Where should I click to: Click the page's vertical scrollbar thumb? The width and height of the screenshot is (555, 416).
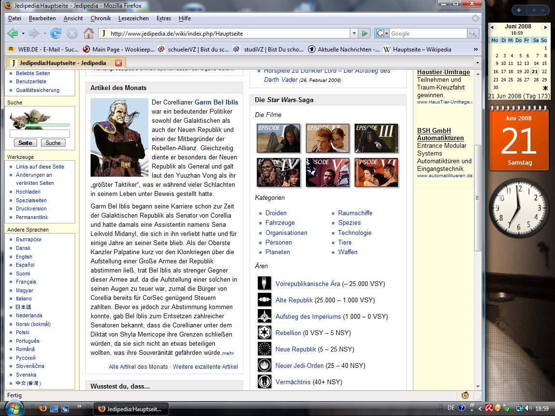coord(477,197)
